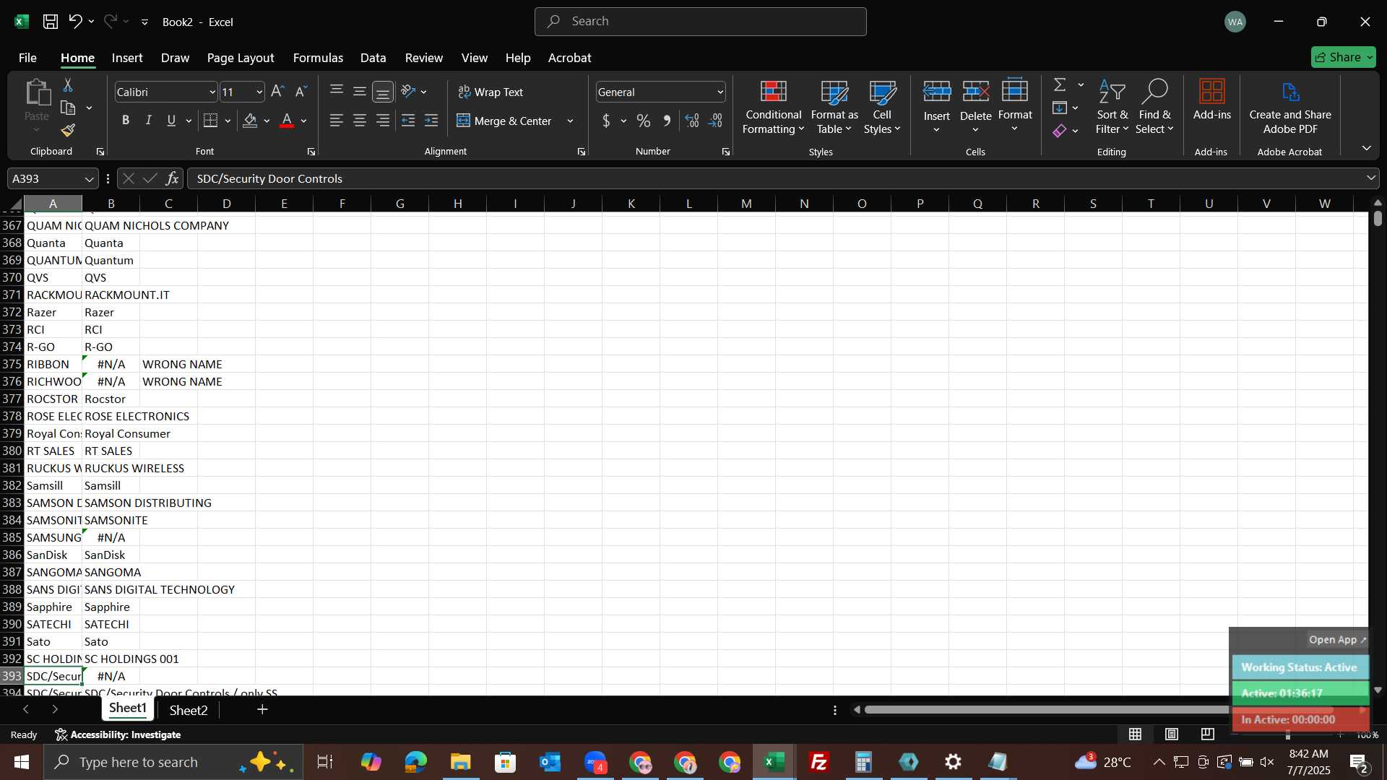
Task: Click the Orientation text-angle icon
Action: click(x=408, y=92)
